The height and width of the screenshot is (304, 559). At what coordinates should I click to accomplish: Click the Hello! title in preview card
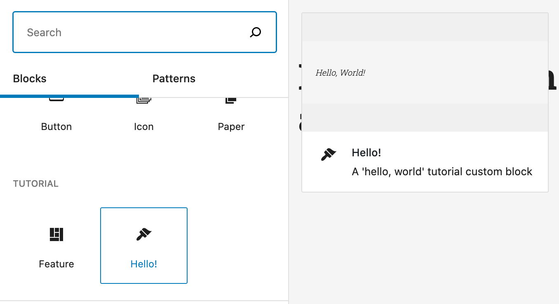(x=366, y=153)
